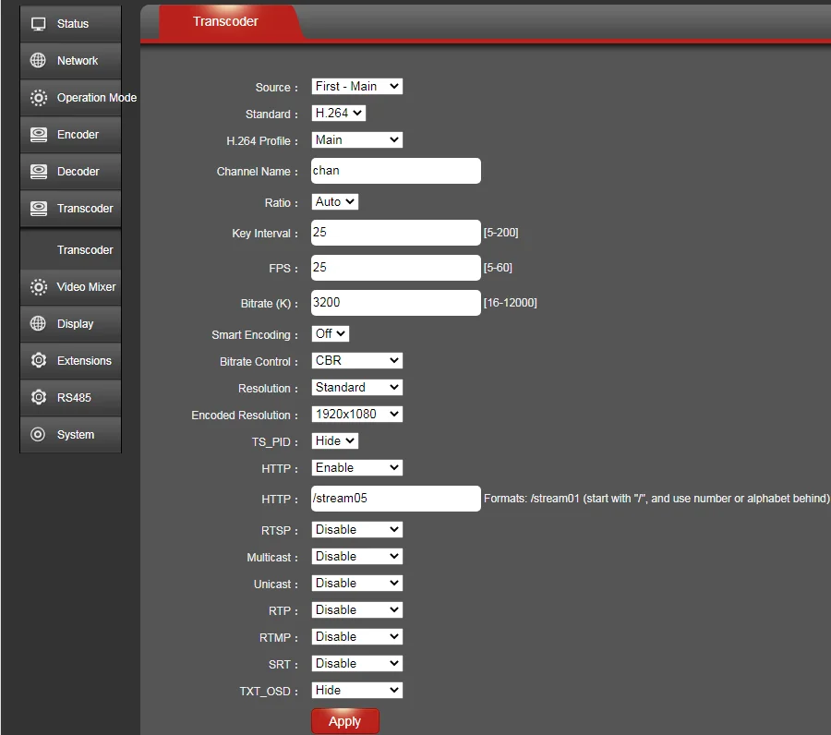Image resolution: width=831 pixels, height=735 pixels.
Task: Click the Bitrate (K) input field
Action: 395,303
